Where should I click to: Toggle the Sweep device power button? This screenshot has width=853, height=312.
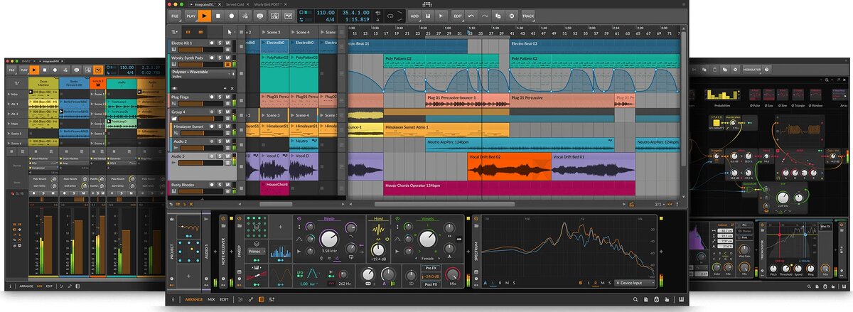(x=240, y=218)
